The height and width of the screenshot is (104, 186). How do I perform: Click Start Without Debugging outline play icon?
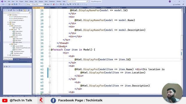(51, 4)
